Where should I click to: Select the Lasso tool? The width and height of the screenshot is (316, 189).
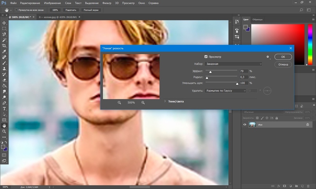(x=4, y=34)
